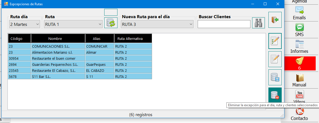This screenshot has height=123, width=319.
Task: Click the (6) registros status text
Action: click(x=141, y=115)
